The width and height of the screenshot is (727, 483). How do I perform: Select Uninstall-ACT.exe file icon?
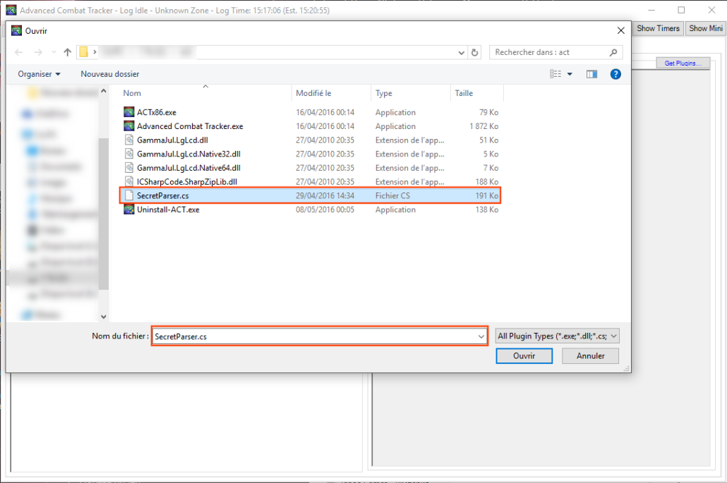129,209
